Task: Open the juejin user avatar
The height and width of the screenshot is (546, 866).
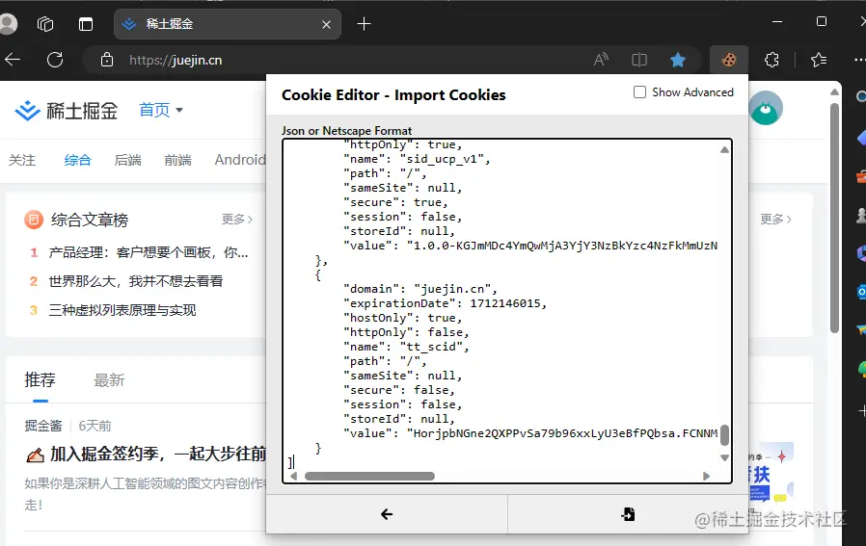Action: click(x=766, y=108)
